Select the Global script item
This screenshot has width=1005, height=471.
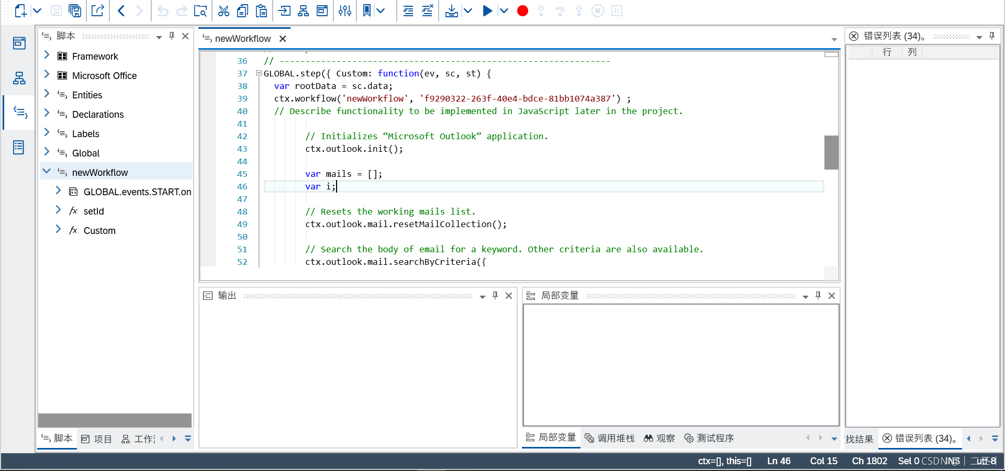click(86, 153)
